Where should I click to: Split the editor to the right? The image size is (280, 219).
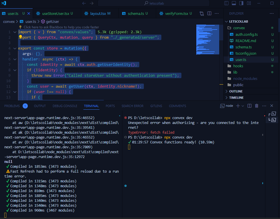point(209,13)
